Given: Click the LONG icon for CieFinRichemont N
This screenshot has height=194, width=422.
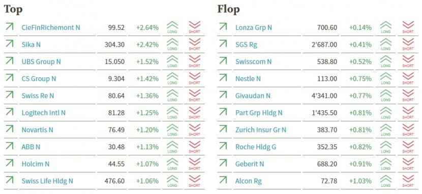Looking at the screenshot, I should point(172,27).
